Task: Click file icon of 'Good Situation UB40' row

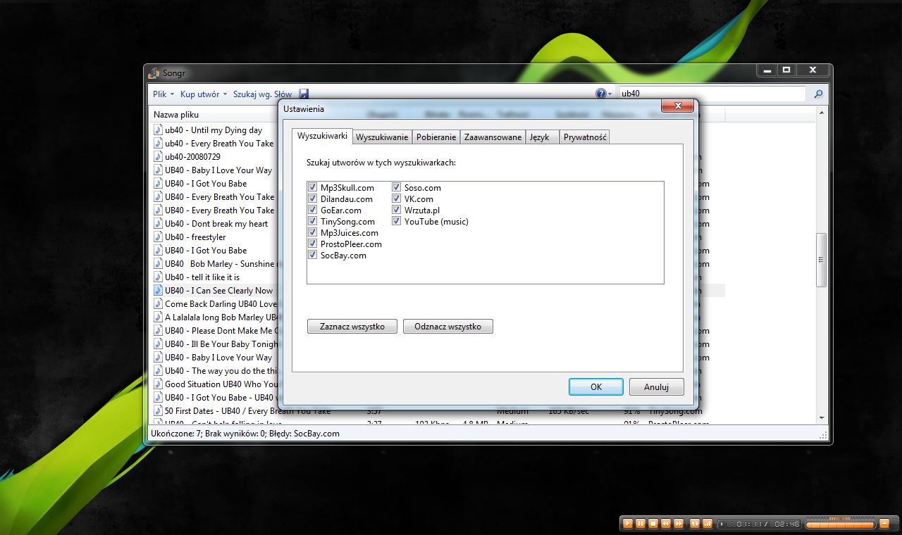Action: click(159, 384)
